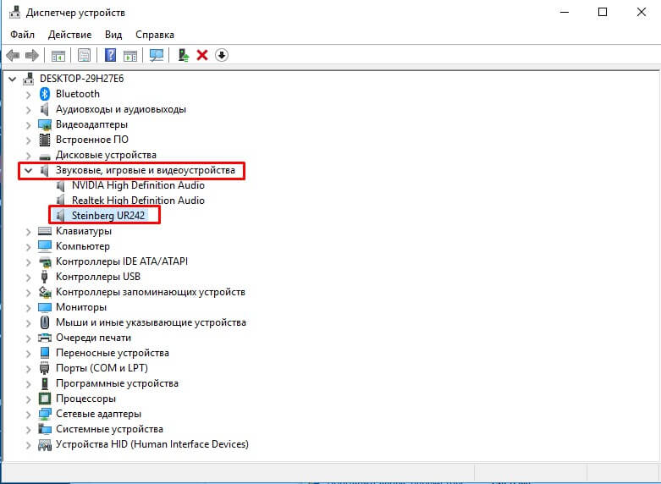661x484 pixels.
Task: Select Realtek High Definition Audio device
Action: [x=138, y=201]
